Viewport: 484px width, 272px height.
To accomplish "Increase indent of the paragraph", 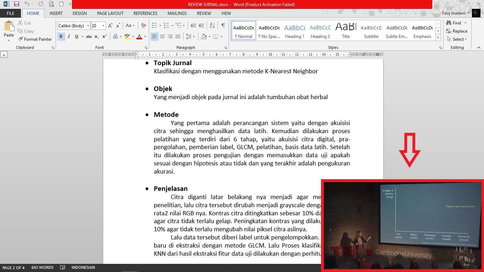I will (201, 25).
